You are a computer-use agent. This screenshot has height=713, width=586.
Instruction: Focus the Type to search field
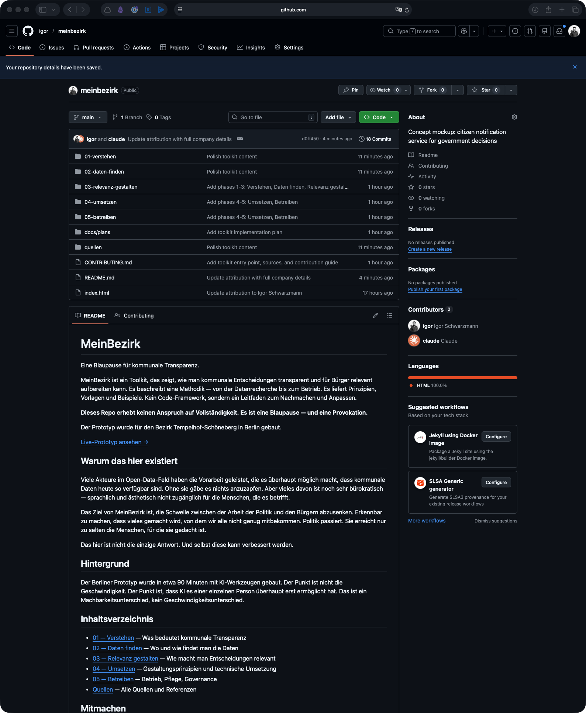coord(419,31)
